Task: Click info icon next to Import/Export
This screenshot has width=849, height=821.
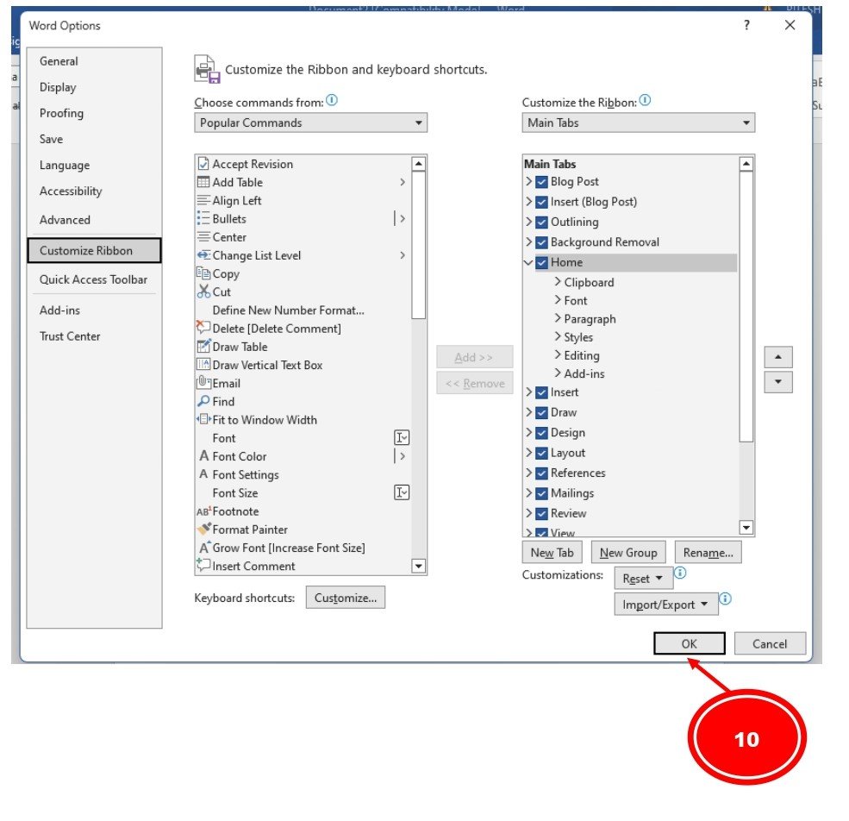Action: pyautogui.click(x=725, y=599)
